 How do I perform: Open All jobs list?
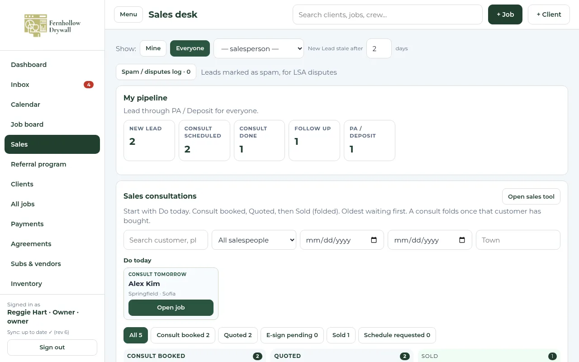point(52,204)
